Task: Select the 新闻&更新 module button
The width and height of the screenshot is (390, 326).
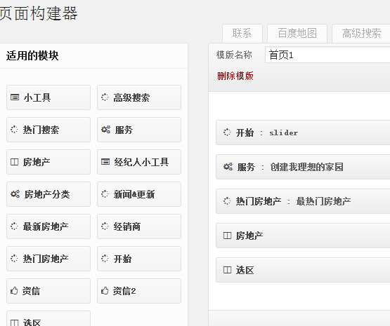Action: [139, 194]
